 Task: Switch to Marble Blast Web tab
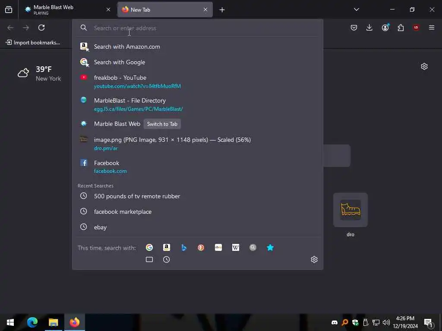coord(66,10)
